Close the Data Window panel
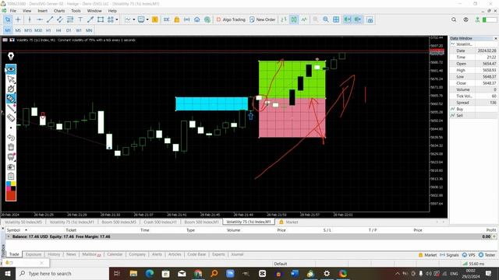 click(496, 38)
